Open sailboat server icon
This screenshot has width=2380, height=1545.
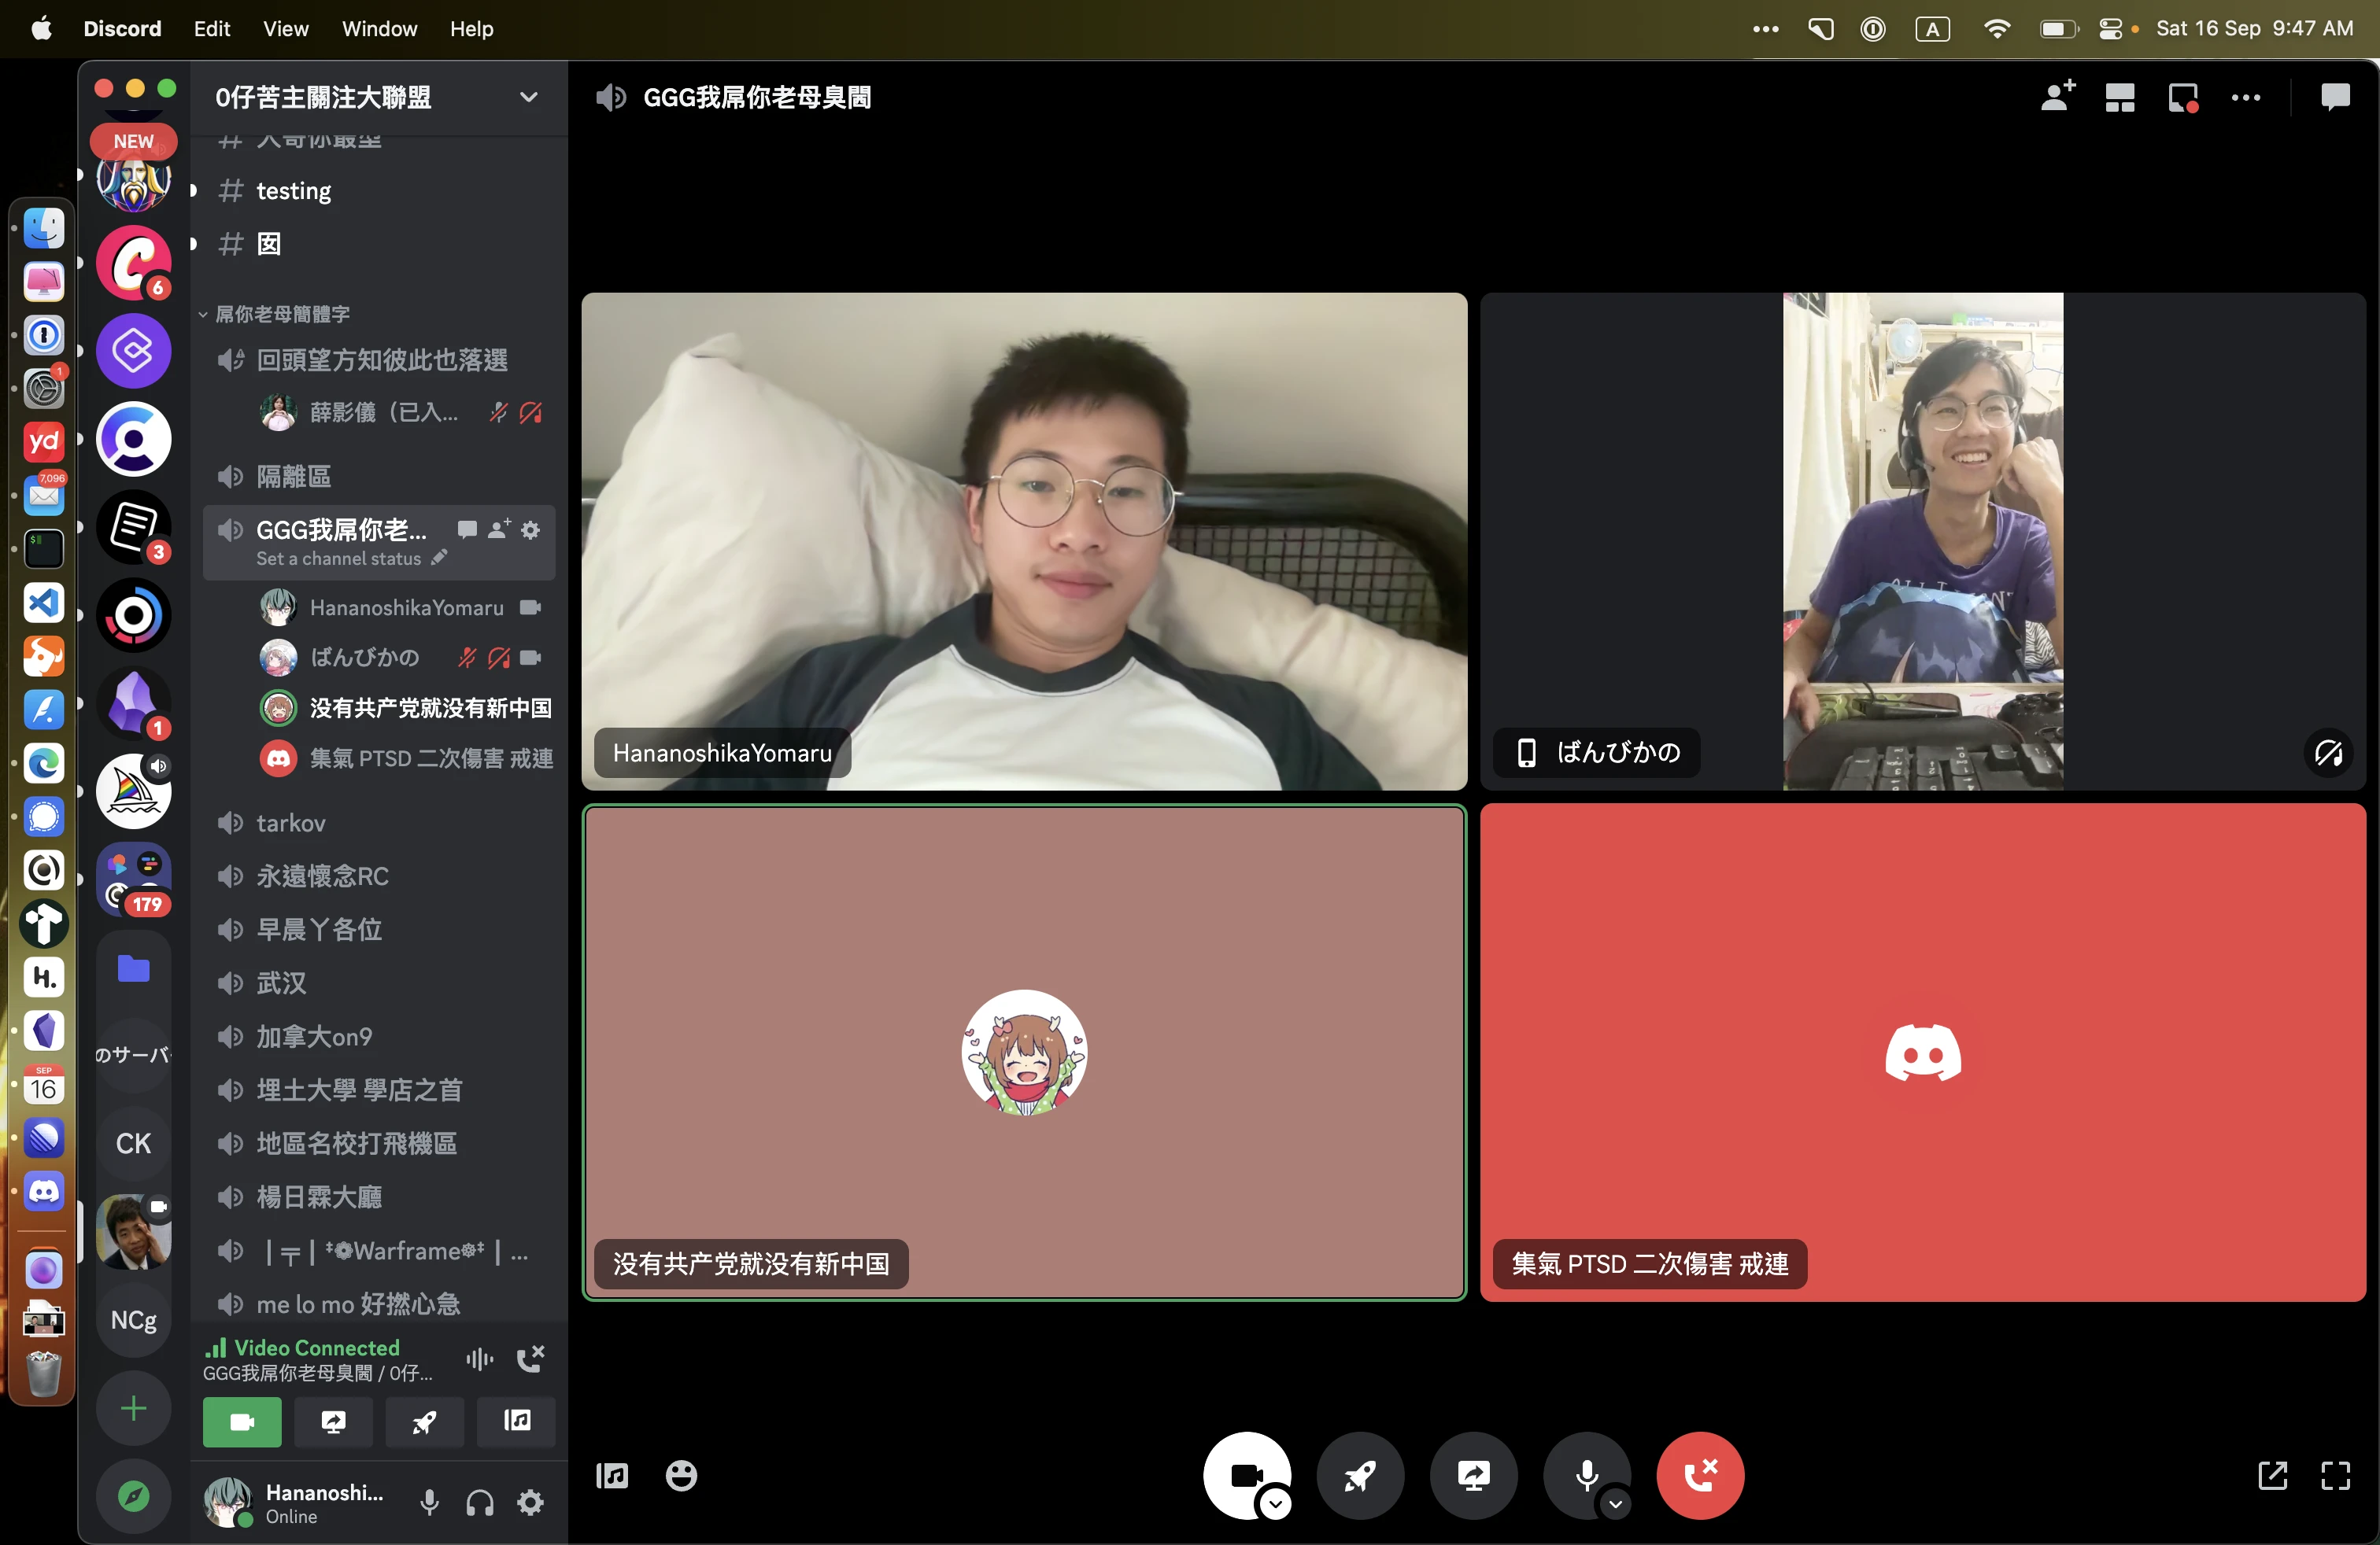[x=133, y=791]
